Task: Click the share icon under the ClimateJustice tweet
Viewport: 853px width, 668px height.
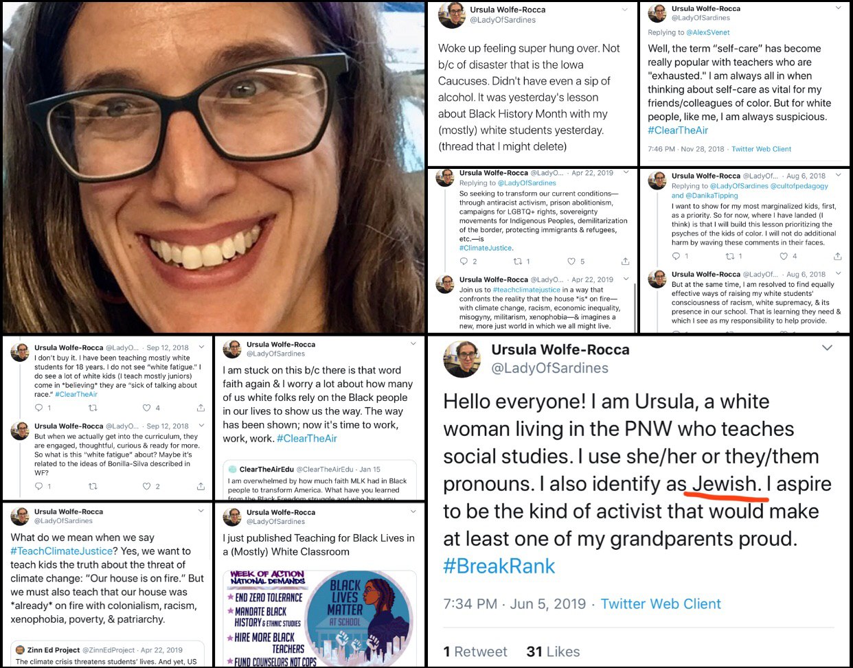Action: pos(625,262)
